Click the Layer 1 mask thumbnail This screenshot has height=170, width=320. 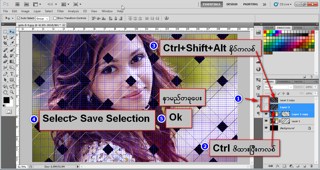pos(285,121)
